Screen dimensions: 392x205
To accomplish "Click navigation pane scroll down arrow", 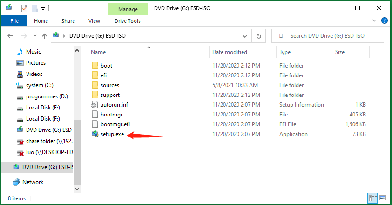I will point(77,189).
